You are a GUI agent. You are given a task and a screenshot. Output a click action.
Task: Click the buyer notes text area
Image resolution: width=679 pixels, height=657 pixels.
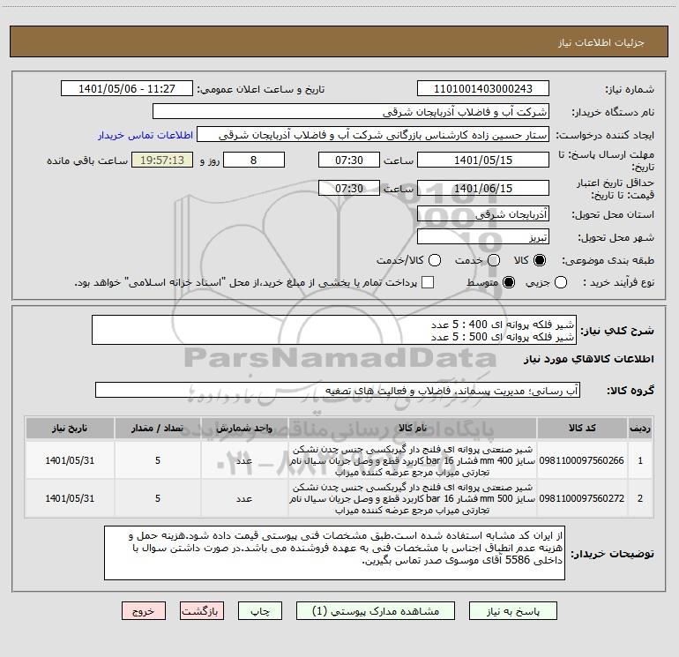click(x=334, y=553)
